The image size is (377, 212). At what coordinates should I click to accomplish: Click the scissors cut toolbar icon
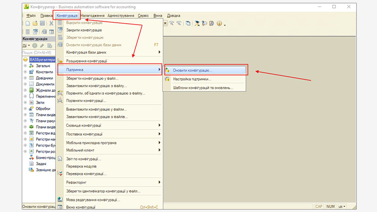[x=50, y=23]
